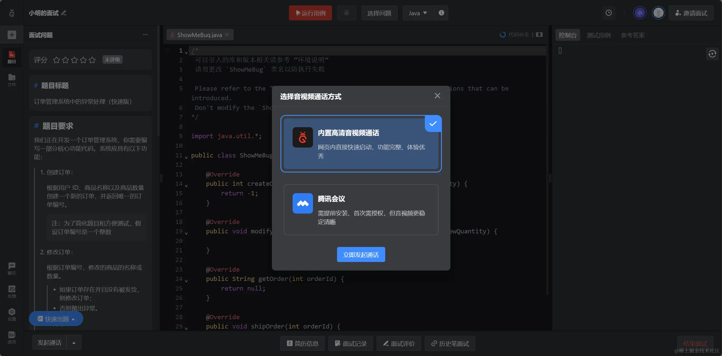722x356 pixels.
Task: Click the 邀请面试 button
Action: [x=691, y=13]
